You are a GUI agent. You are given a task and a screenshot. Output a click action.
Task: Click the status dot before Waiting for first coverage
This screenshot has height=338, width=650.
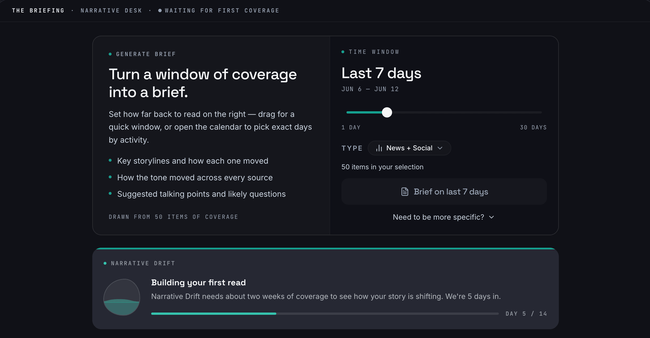pyautogui.click(x=160, y=10)
